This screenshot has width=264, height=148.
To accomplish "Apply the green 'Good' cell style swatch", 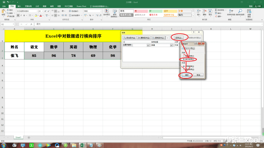I will [155, 11].
